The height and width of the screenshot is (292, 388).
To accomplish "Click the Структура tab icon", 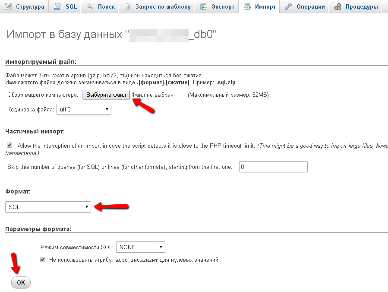I will point(8,6).
